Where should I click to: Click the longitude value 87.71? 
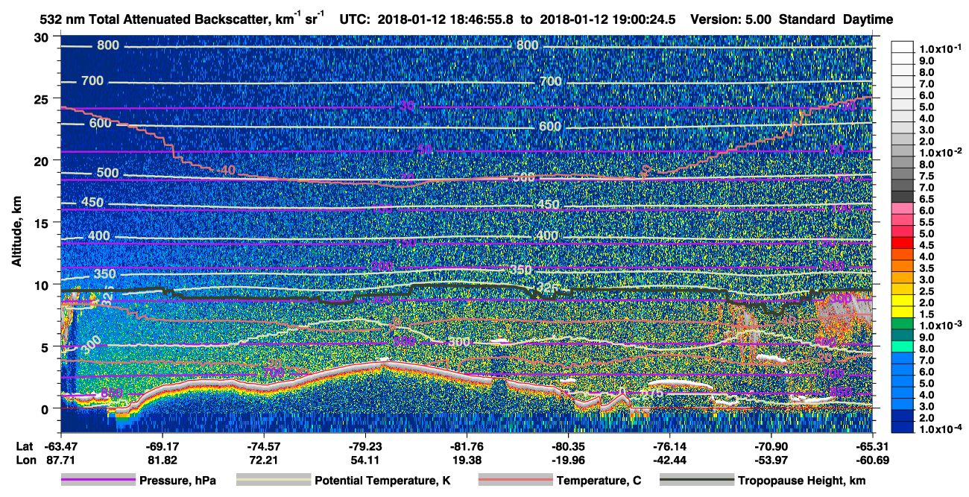click(x=60, y=459)
